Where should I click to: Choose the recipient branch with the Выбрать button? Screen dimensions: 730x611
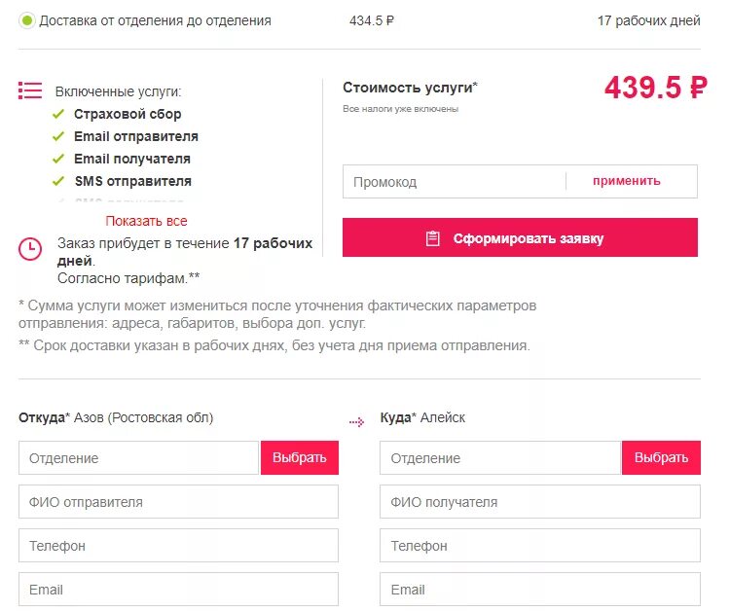pos(661,458)
